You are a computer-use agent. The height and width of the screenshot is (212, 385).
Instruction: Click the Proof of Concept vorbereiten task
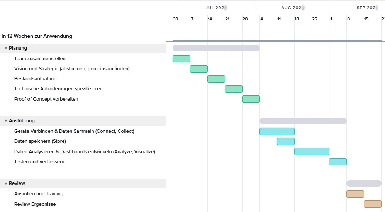[x=46, y=99]
